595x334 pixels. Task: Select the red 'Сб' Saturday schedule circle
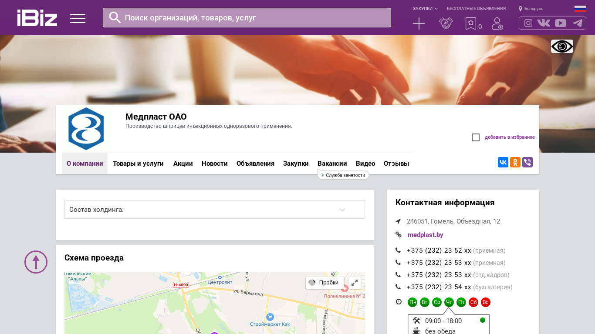[x=473, y=302]
